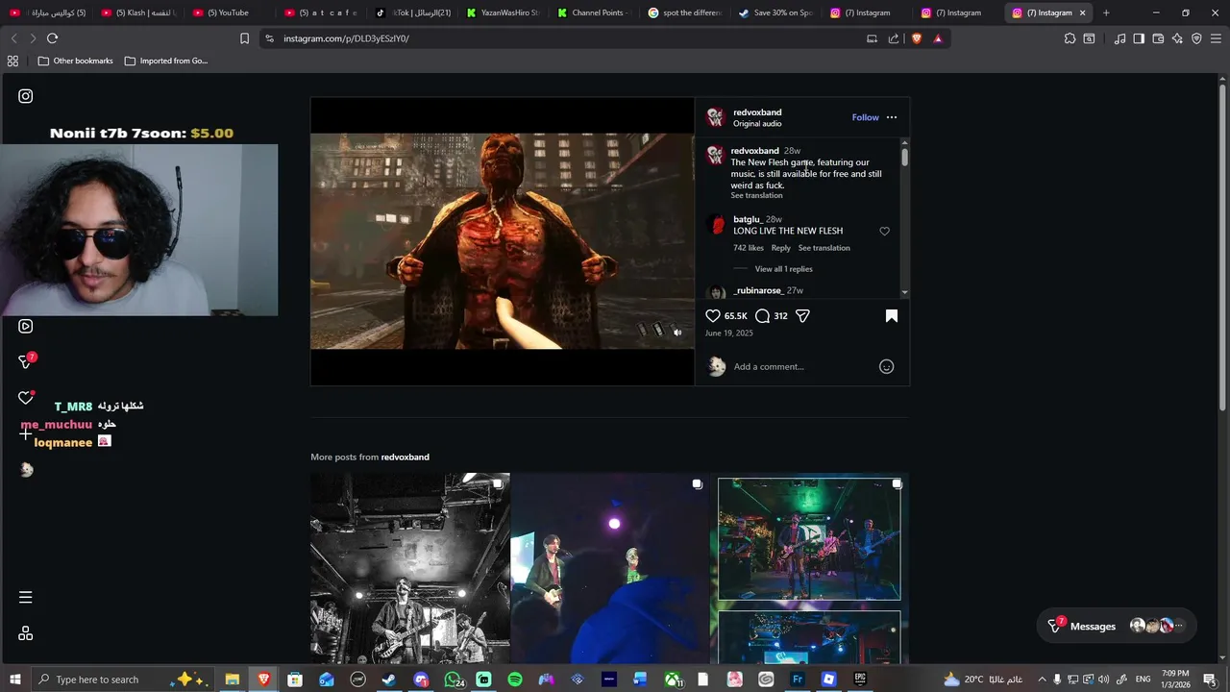Click the media control music note icon

pyautogui.click(x=1119, y=38)
